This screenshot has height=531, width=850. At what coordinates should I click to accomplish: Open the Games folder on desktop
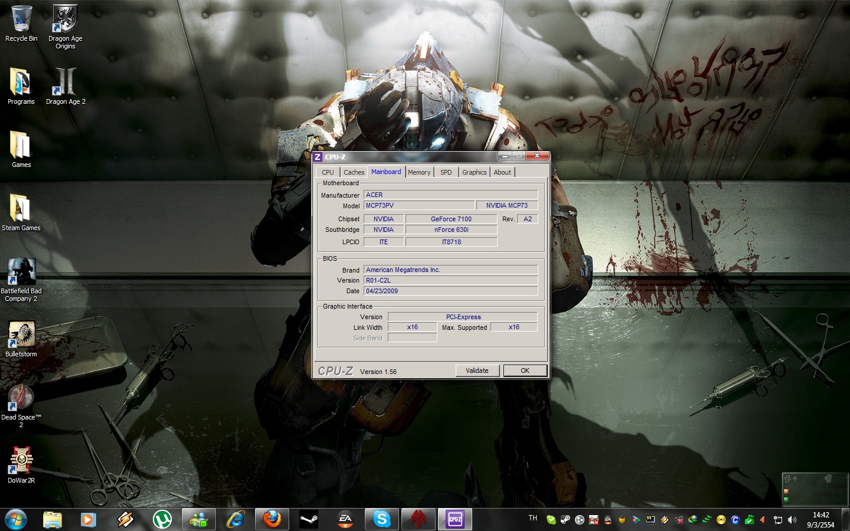21,149
